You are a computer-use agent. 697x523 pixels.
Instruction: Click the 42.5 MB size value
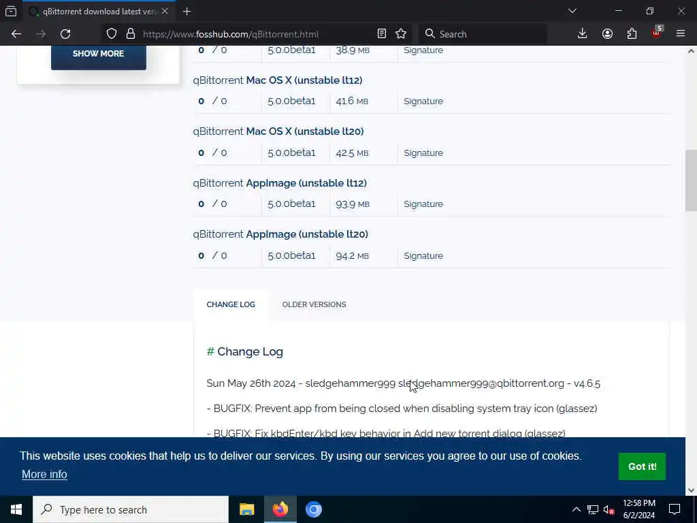[x=352, y=153]
